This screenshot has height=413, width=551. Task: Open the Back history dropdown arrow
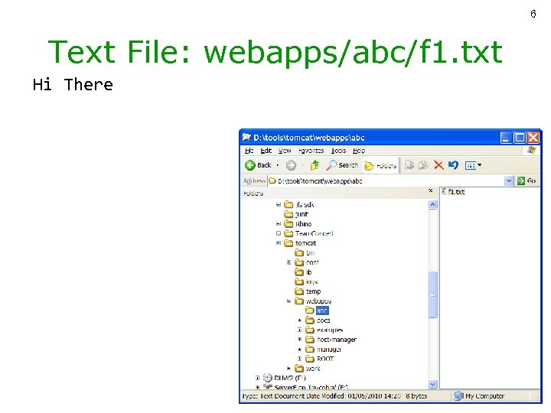click(278, 165)
